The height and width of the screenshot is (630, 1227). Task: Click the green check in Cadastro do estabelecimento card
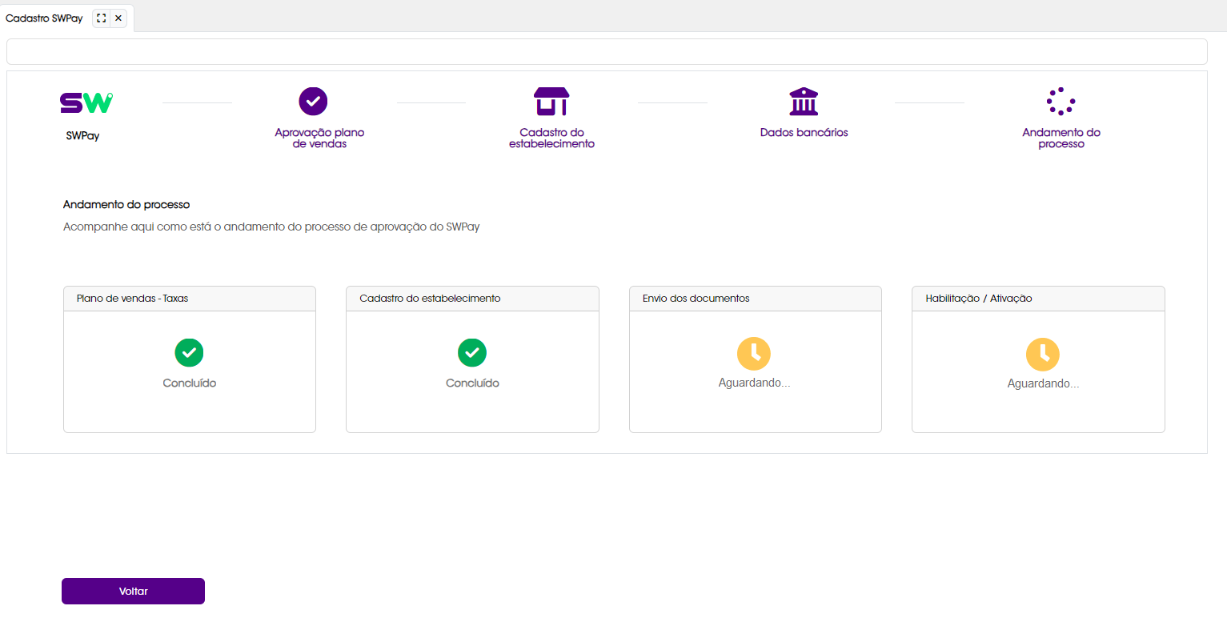point(472,352)
